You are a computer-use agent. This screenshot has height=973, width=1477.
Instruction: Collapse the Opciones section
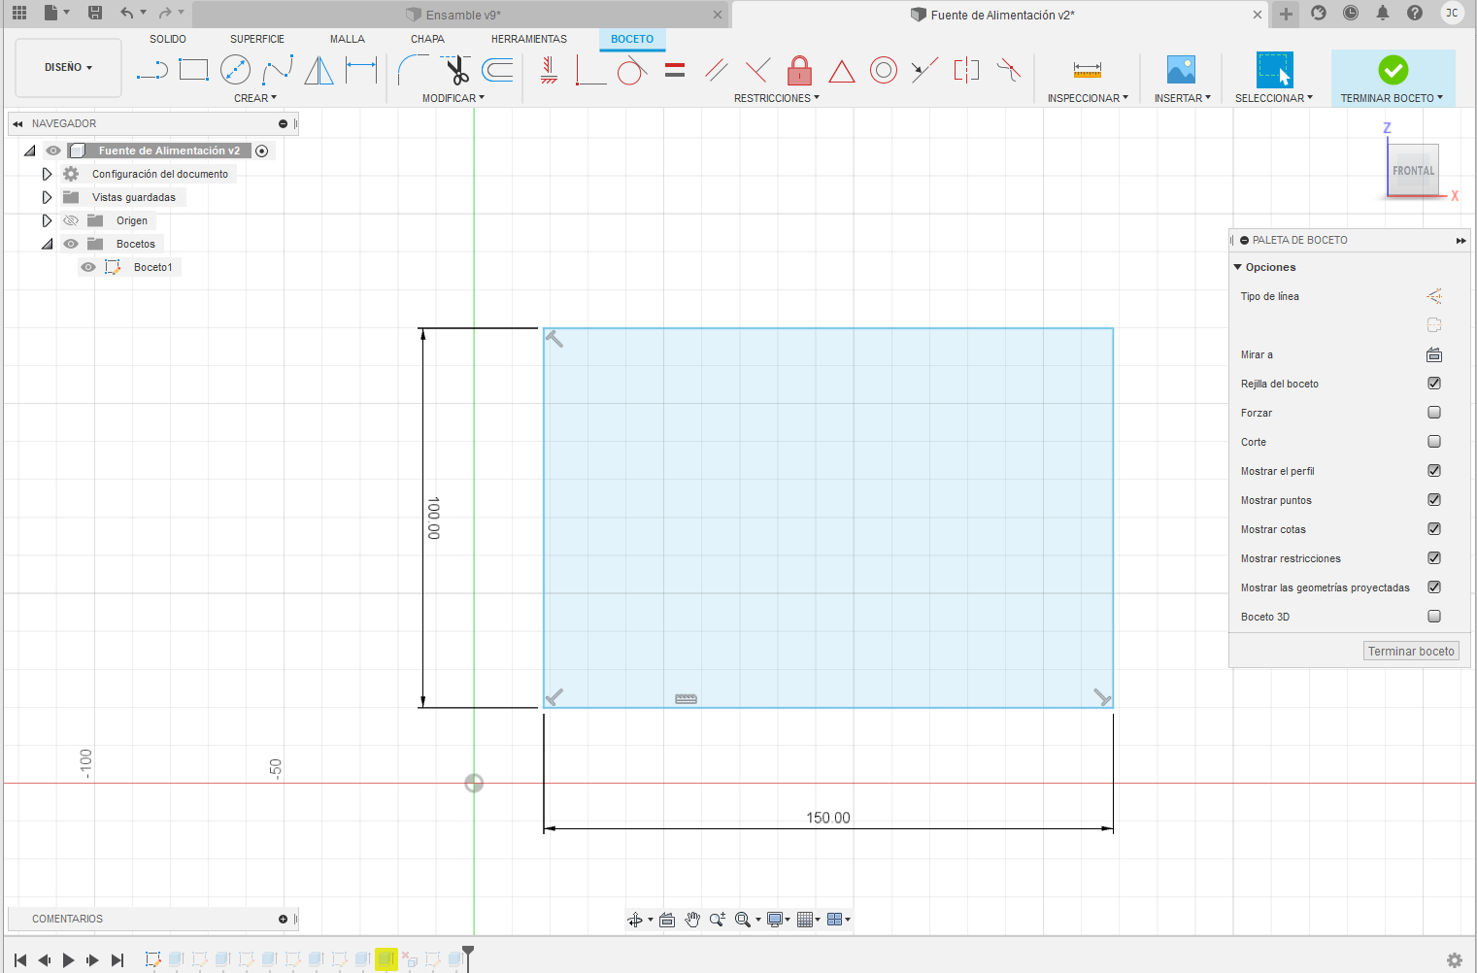pos(1238,267)
